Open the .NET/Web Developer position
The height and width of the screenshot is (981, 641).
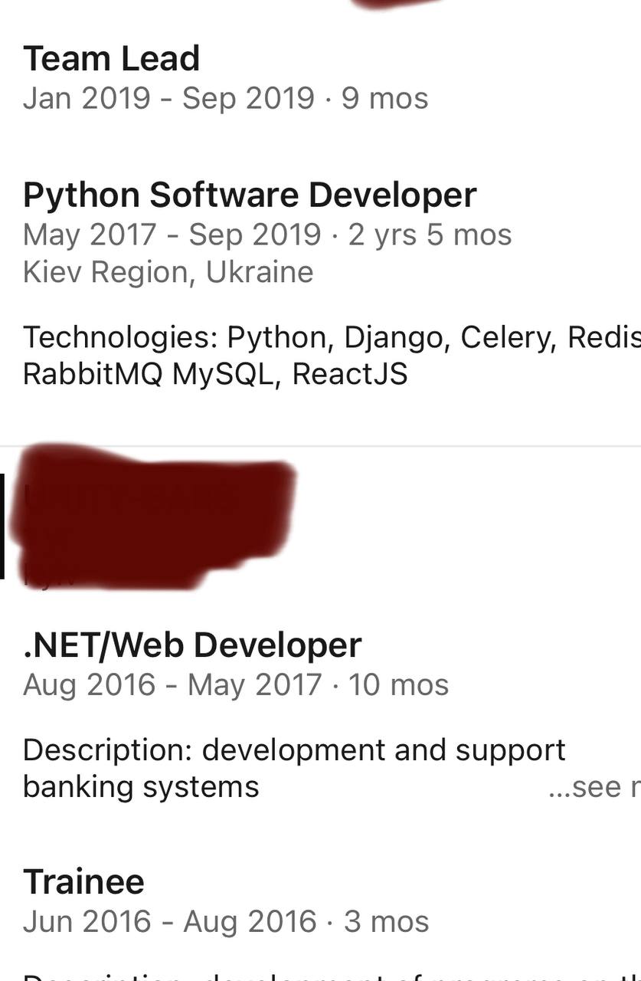[192, 645]
